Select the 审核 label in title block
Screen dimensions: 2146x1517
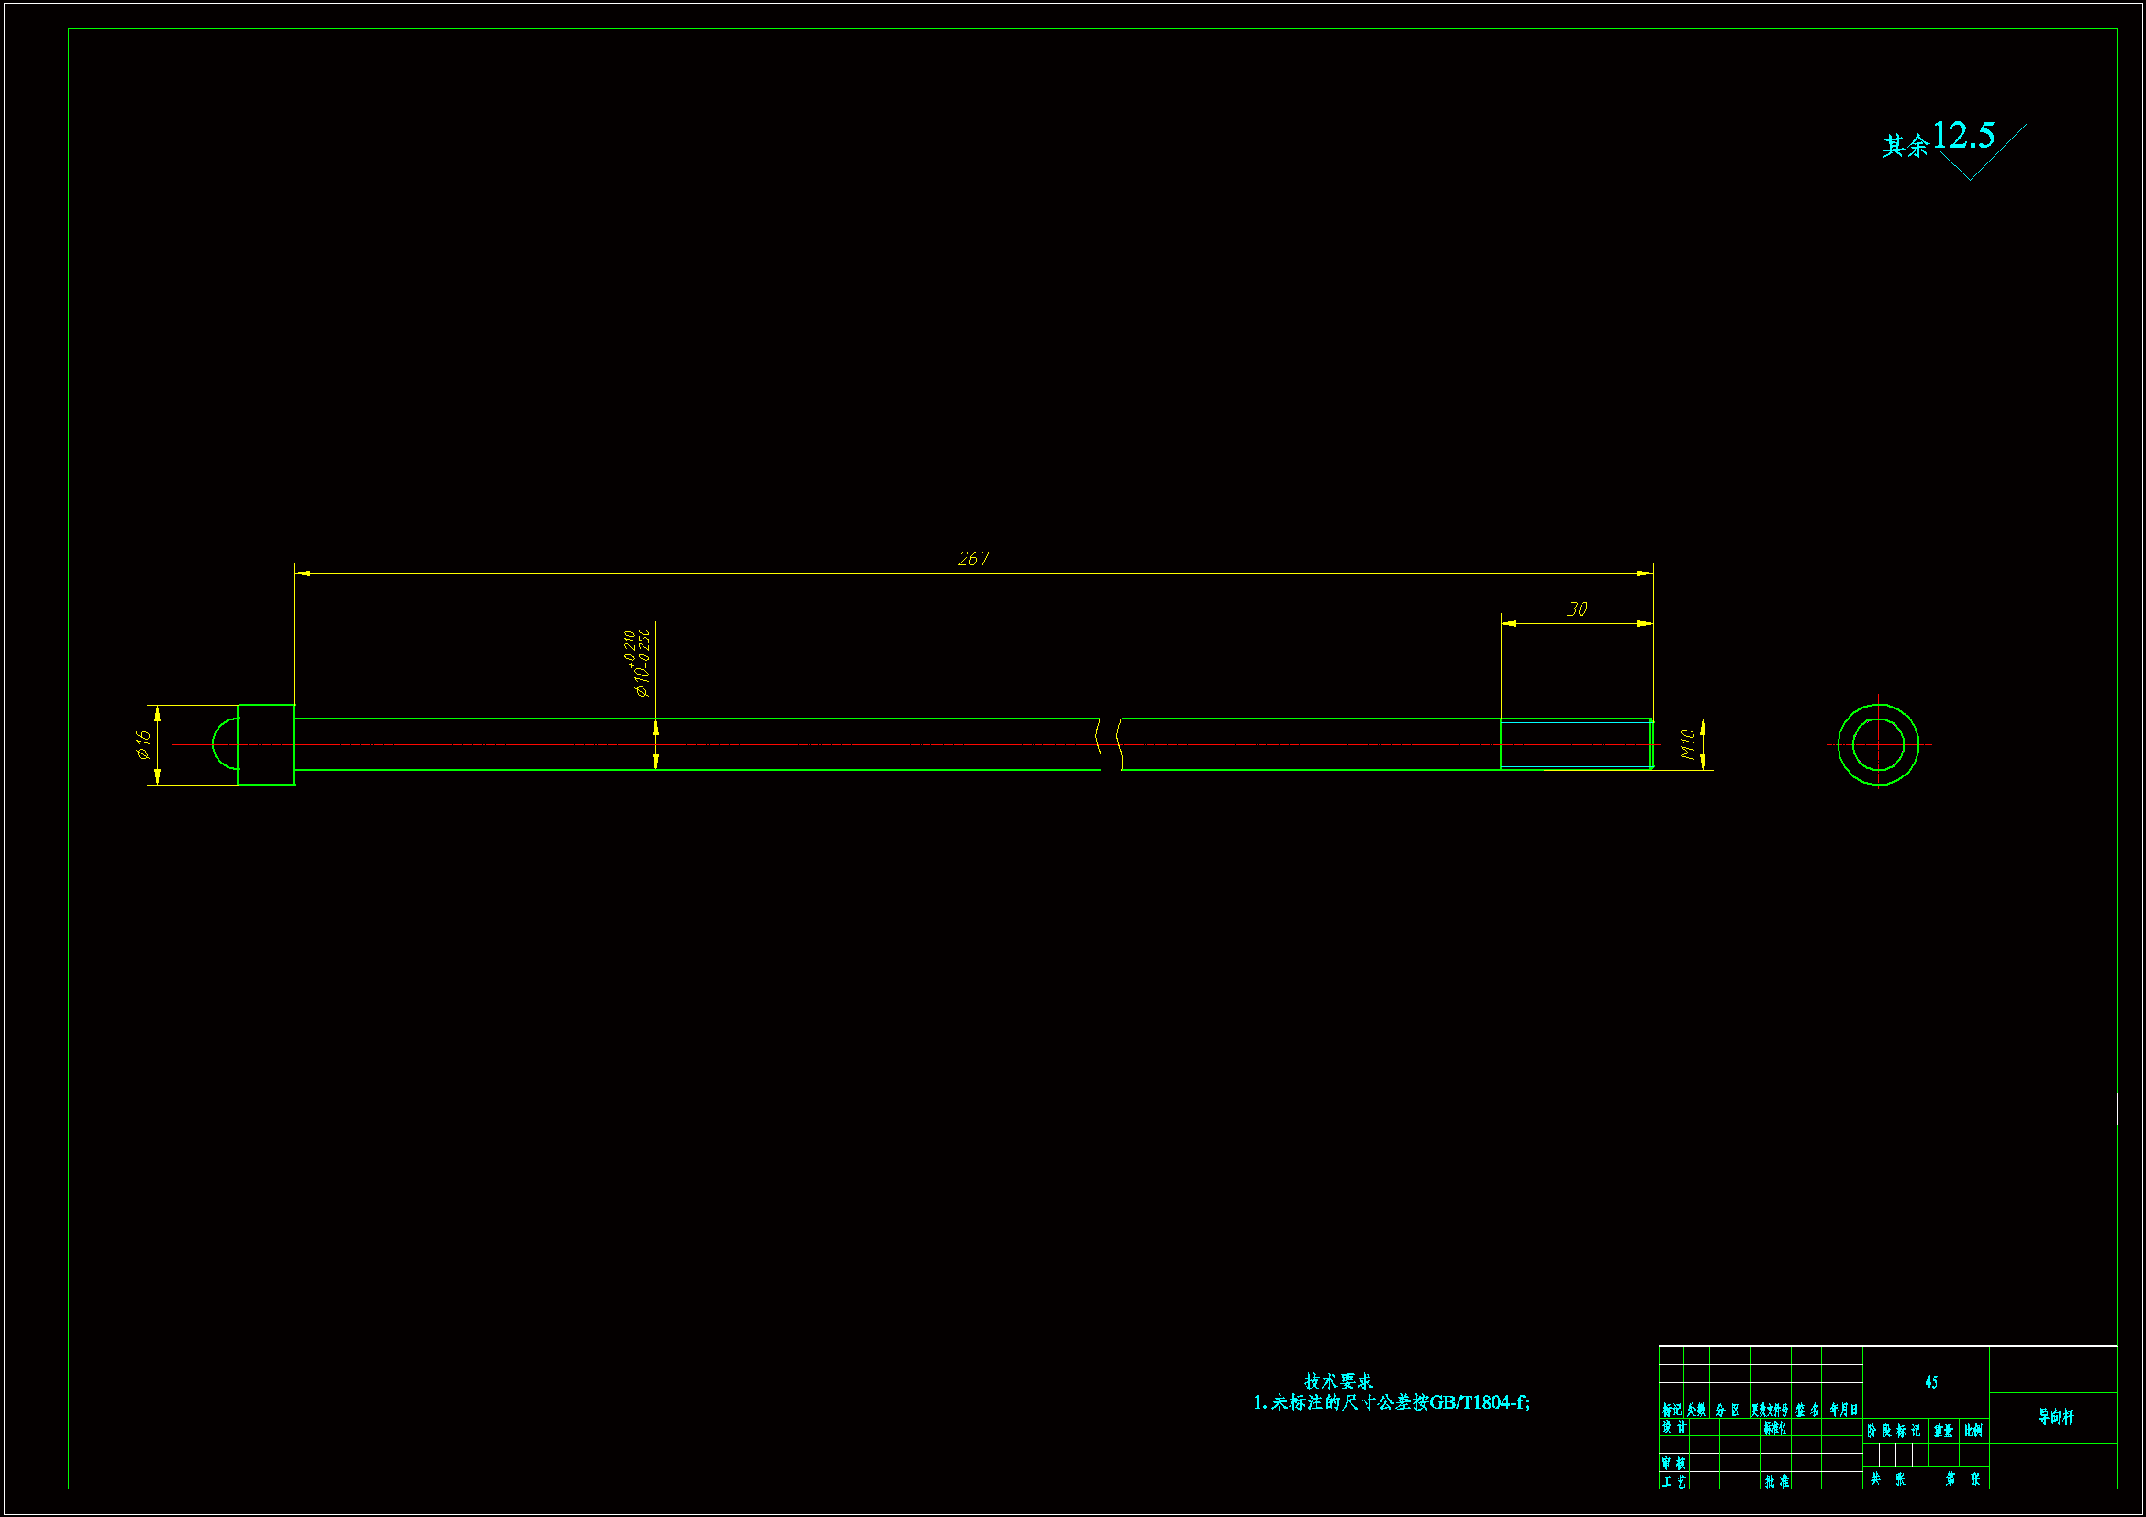pyautogui.click(x=1674, y=1463)
